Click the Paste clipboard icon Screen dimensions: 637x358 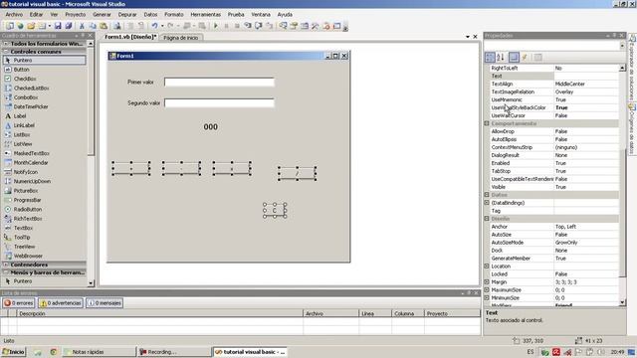(x=104, y=26)
